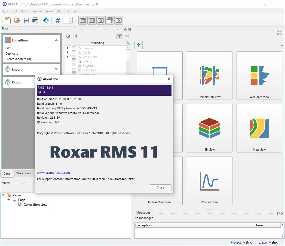285x246 pixels.
Task: Tick the checkbox beside Well picks
Action: point(74,57)
